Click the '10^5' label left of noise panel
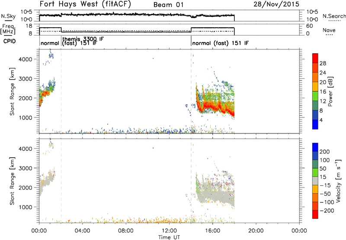This screenshot has height=240, width=346. click(27, 12)
